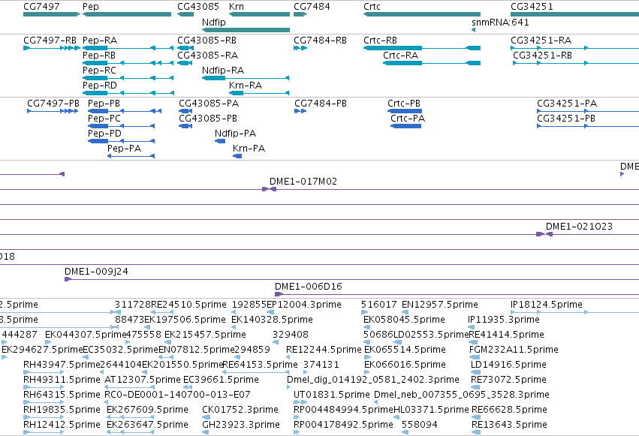Select the Krn-PA protein label
This screenshot has width=639, height=436.
(249, 149)
